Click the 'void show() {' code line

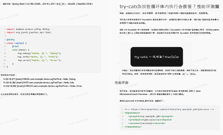coord(21,50)
